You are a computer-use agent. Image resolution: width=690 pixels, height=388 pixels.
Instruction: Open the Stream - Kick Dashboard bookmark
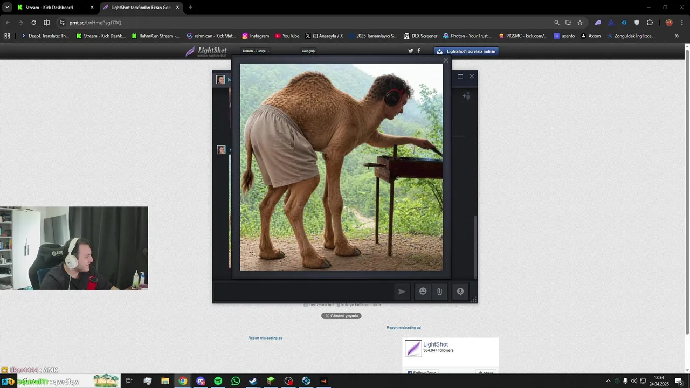click(x=101, y=36)
